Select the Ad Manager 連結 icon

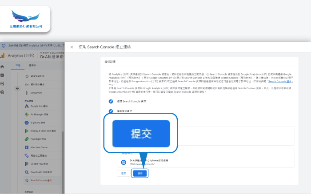tap(27, 114)
